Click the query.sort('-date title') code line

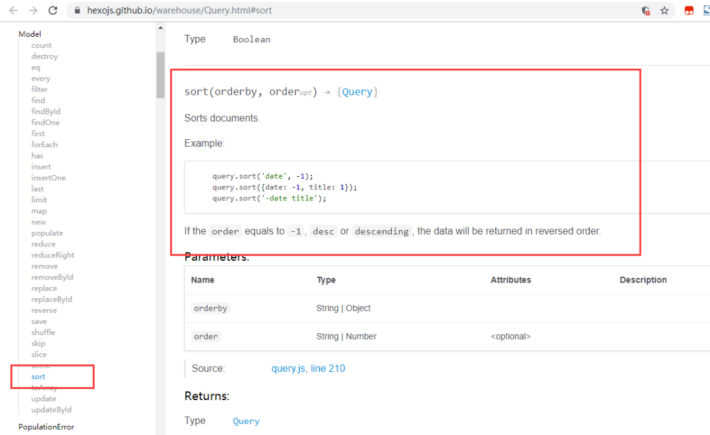270,198
